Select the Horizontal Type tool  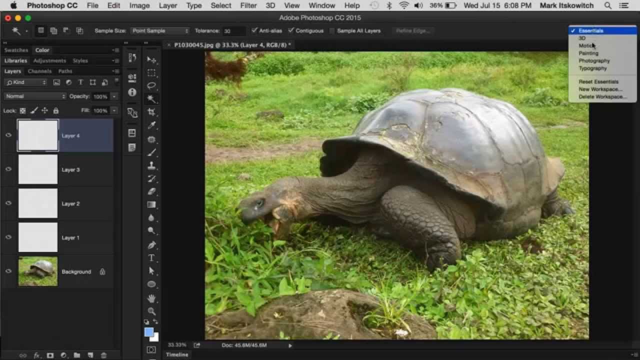[x=151, y=258]
